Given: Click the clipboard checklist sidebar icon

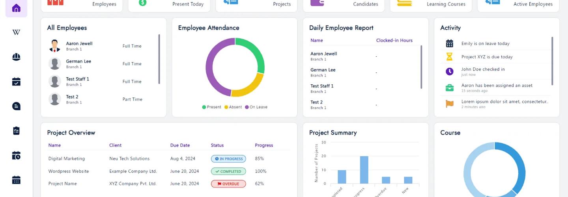Looking at the screenshot, I should pos(16,131).
